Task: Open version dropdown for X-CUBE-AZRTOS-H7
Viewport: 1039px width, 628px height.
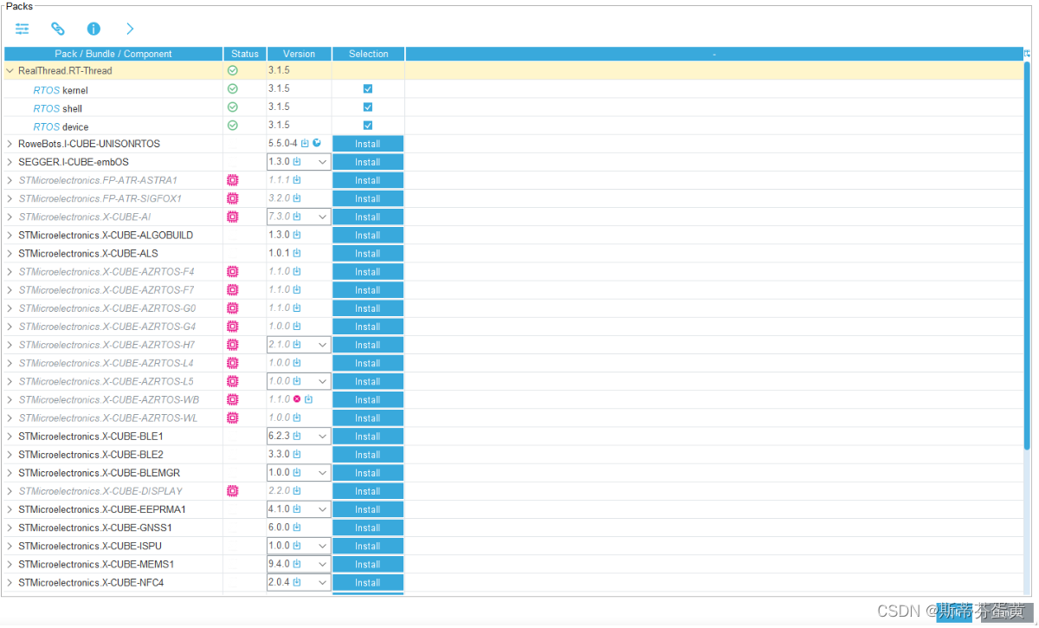Action: pyautogui.click(x=323, y=345)
